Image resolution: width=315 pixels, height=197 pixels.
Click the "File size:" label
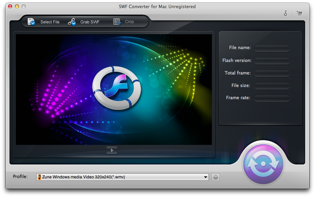[241, 86]
